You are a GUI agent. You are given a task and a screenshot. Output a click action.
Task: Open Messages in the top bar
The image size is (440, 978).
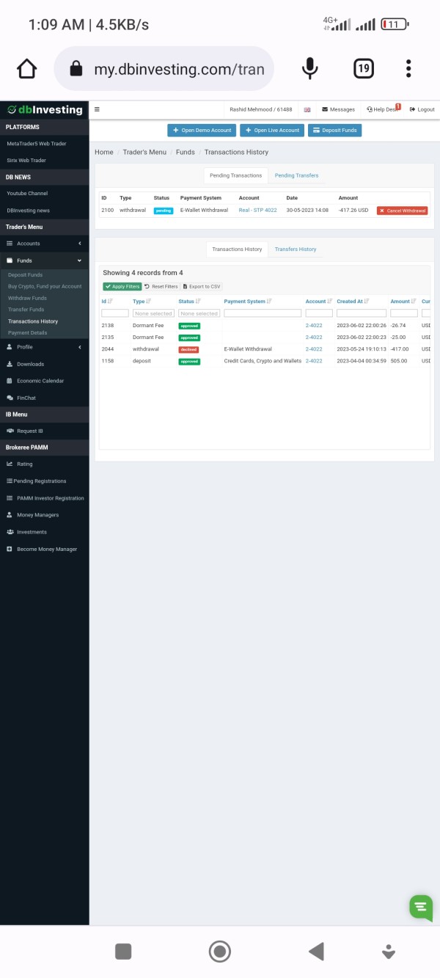(x=338, y=109)
